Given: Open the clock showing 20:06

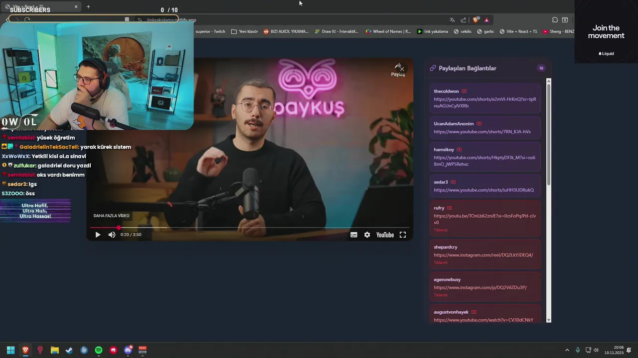Looking at the screenshot, I should 614,350.
